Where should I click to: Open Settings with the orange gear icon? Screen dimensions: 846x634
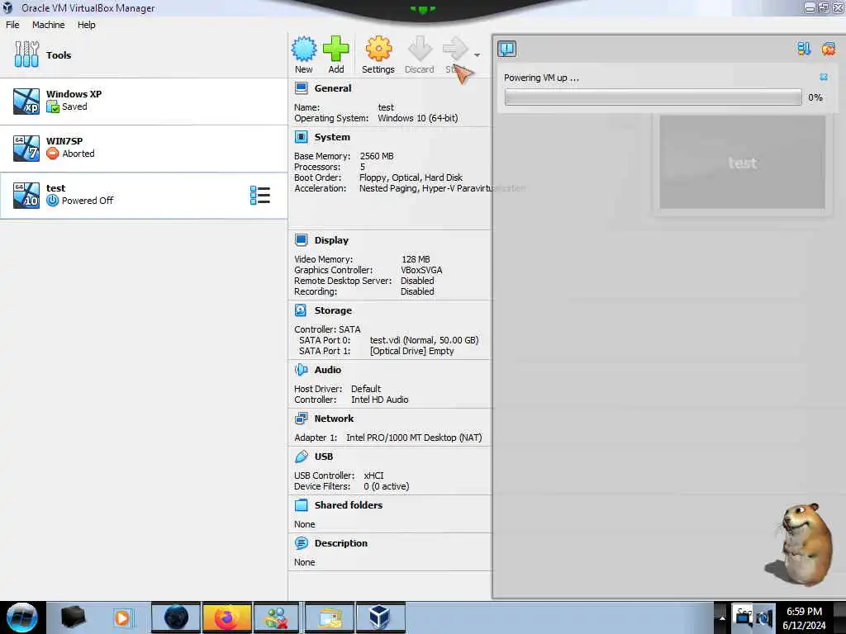pos(378,49)
